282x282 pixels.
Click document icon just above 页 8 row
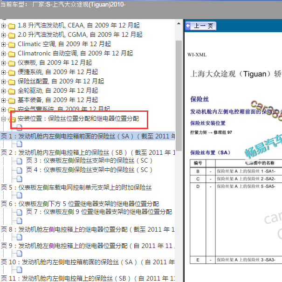click(x=20, y=221)
